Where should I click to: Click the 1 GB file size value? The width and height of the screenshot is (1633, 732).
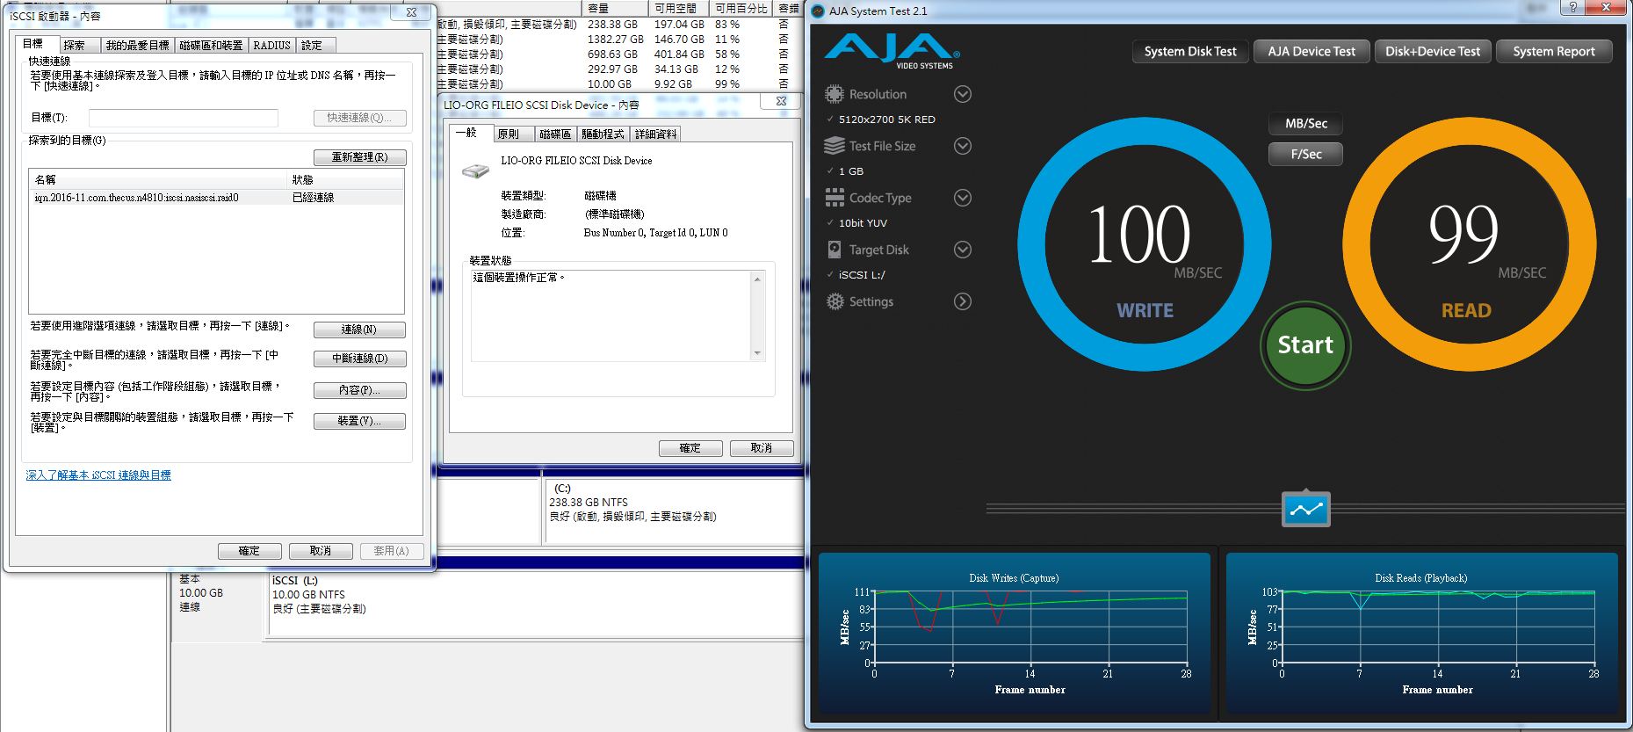tap(850, 171)
